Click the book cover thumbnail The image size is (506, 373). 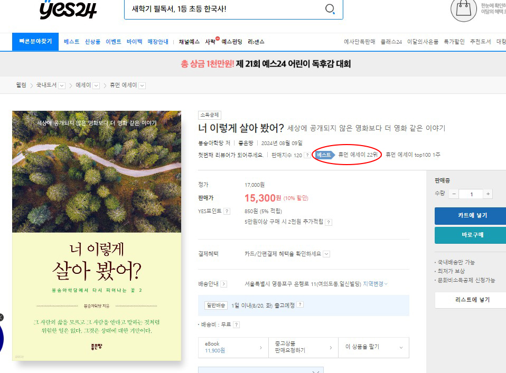(97, 236)
